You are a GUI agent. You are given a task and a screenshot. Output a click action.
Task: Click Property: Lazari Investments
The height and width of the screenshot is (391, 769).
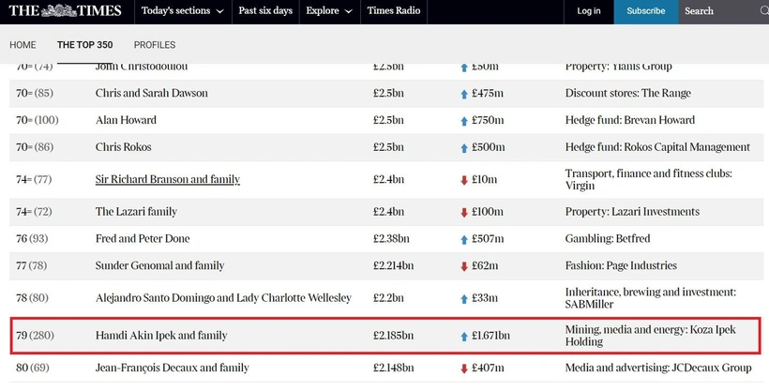tap(633, 212)
